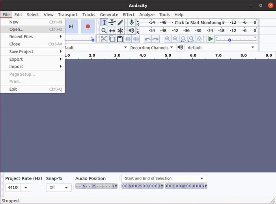Expand the Save Project submenu
276x204 pixels.
tap(33, 52)
